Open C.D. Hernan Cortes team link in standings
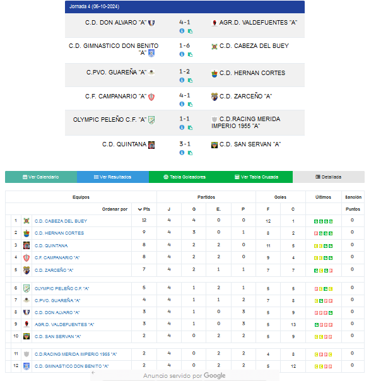This screenshot has width=376, height=381. click(x=59, y=233)
